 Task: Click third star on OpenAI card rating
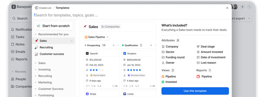coord(97,70)
